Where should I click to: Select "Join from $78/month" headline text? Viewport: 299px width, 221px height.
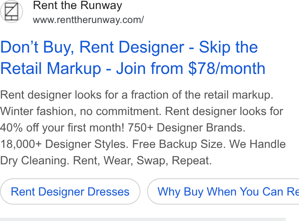tap(191, 68)
